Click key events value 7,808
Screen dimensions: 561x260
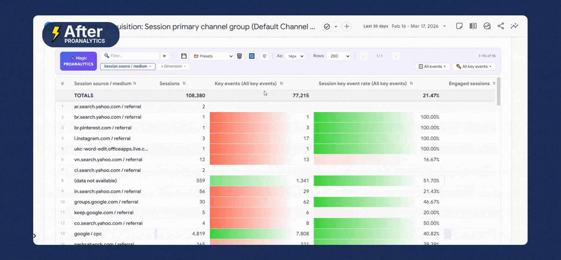(302, 234)
